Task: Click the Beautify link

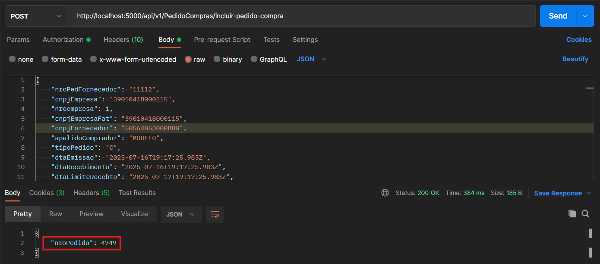Action: pyautogui.click(x=575, y=59)
